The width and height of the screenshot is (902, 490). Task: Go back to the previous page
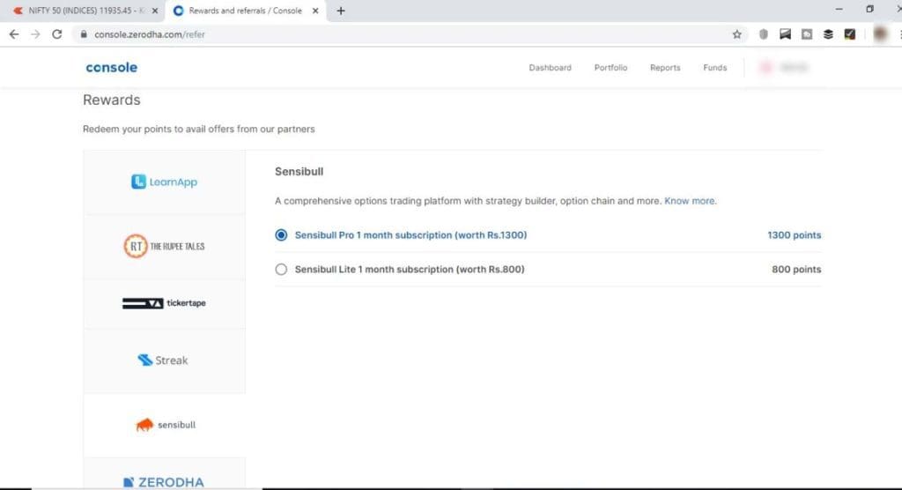point(14,34)
